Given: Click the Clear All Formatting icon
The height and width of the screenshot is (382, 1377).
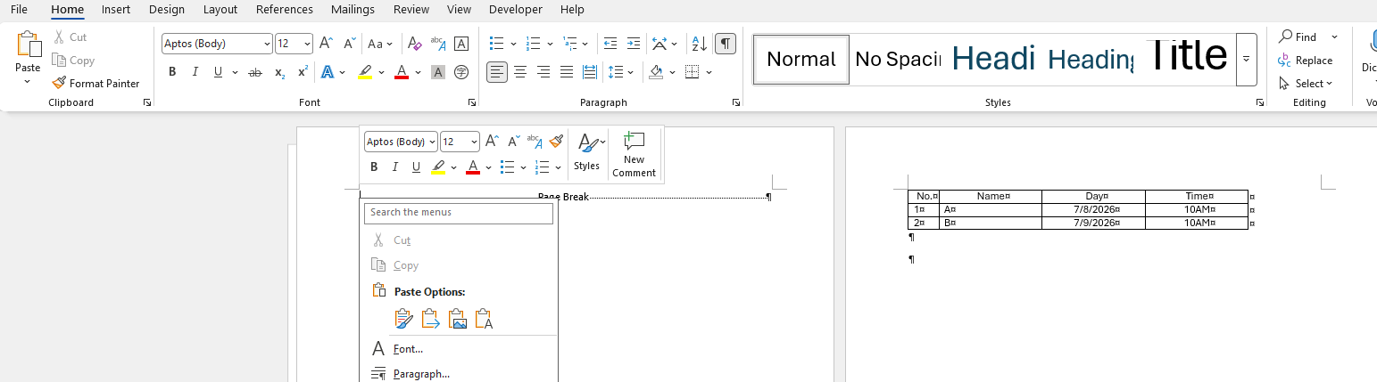Looking at the screenshot, I should click(414, 44).
